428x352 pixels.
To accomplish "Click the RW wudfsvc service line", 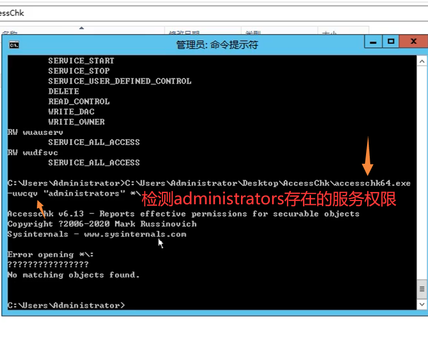I will pos(33,153).
